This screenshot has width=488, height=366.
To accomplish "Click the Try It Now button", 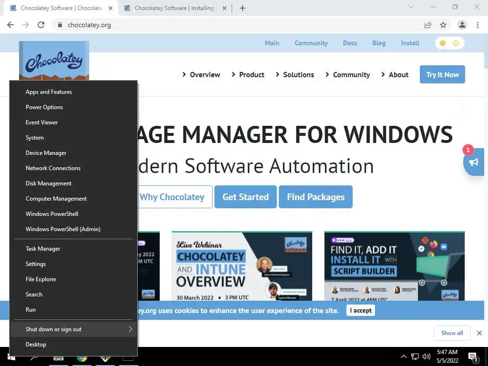I will 442,74.
